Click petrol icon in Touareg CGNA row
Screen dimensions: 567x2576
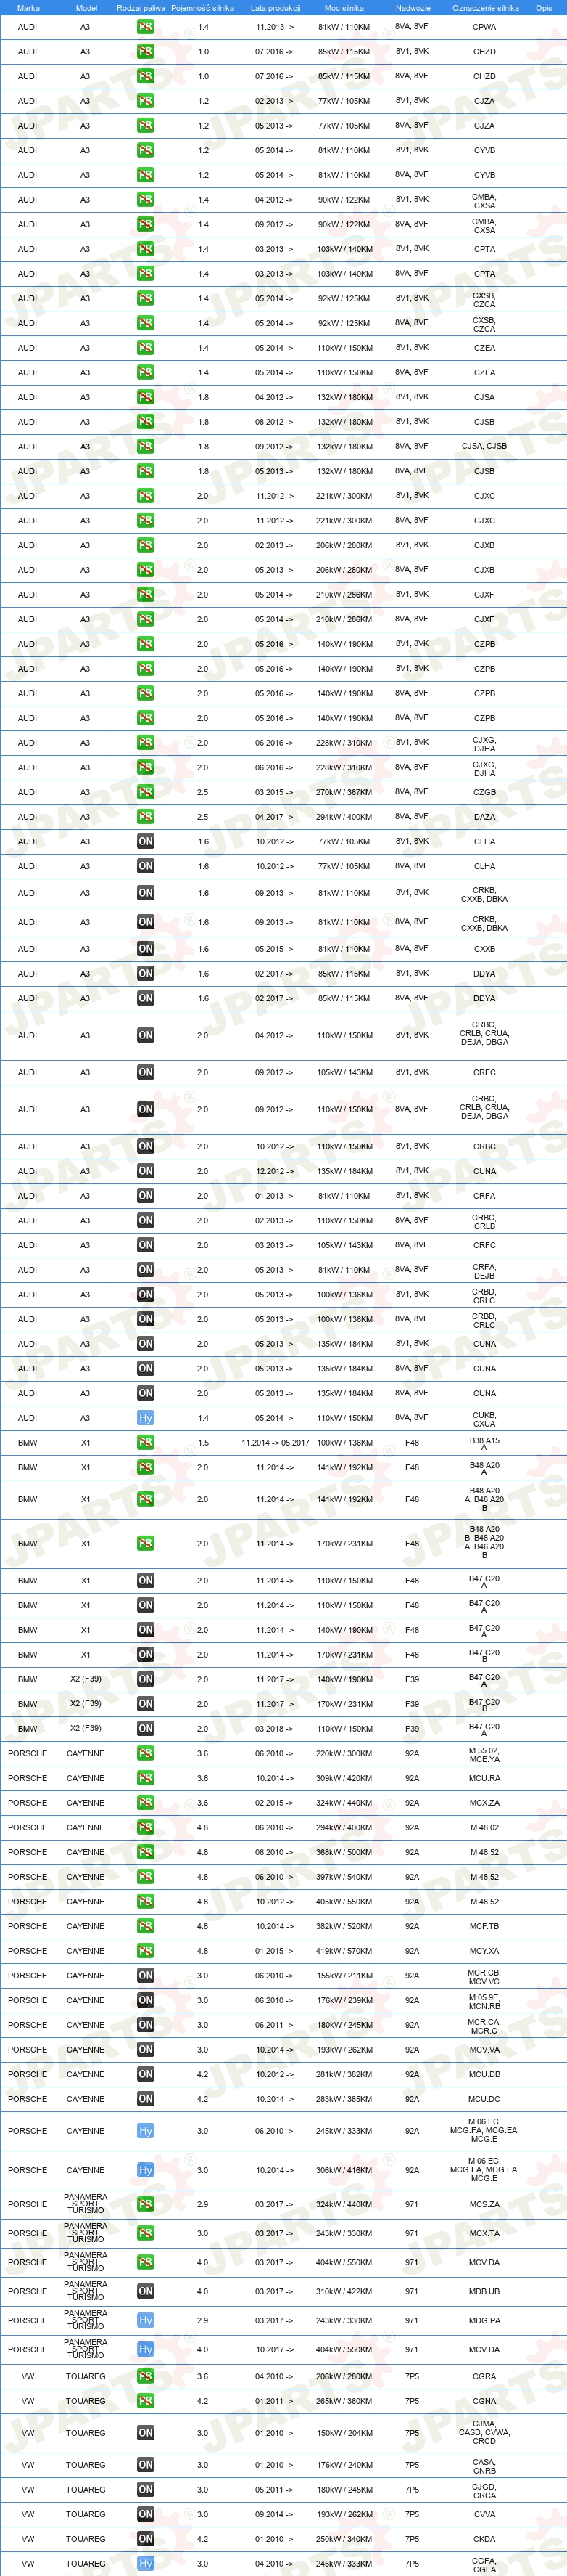tap(146, 2401)
